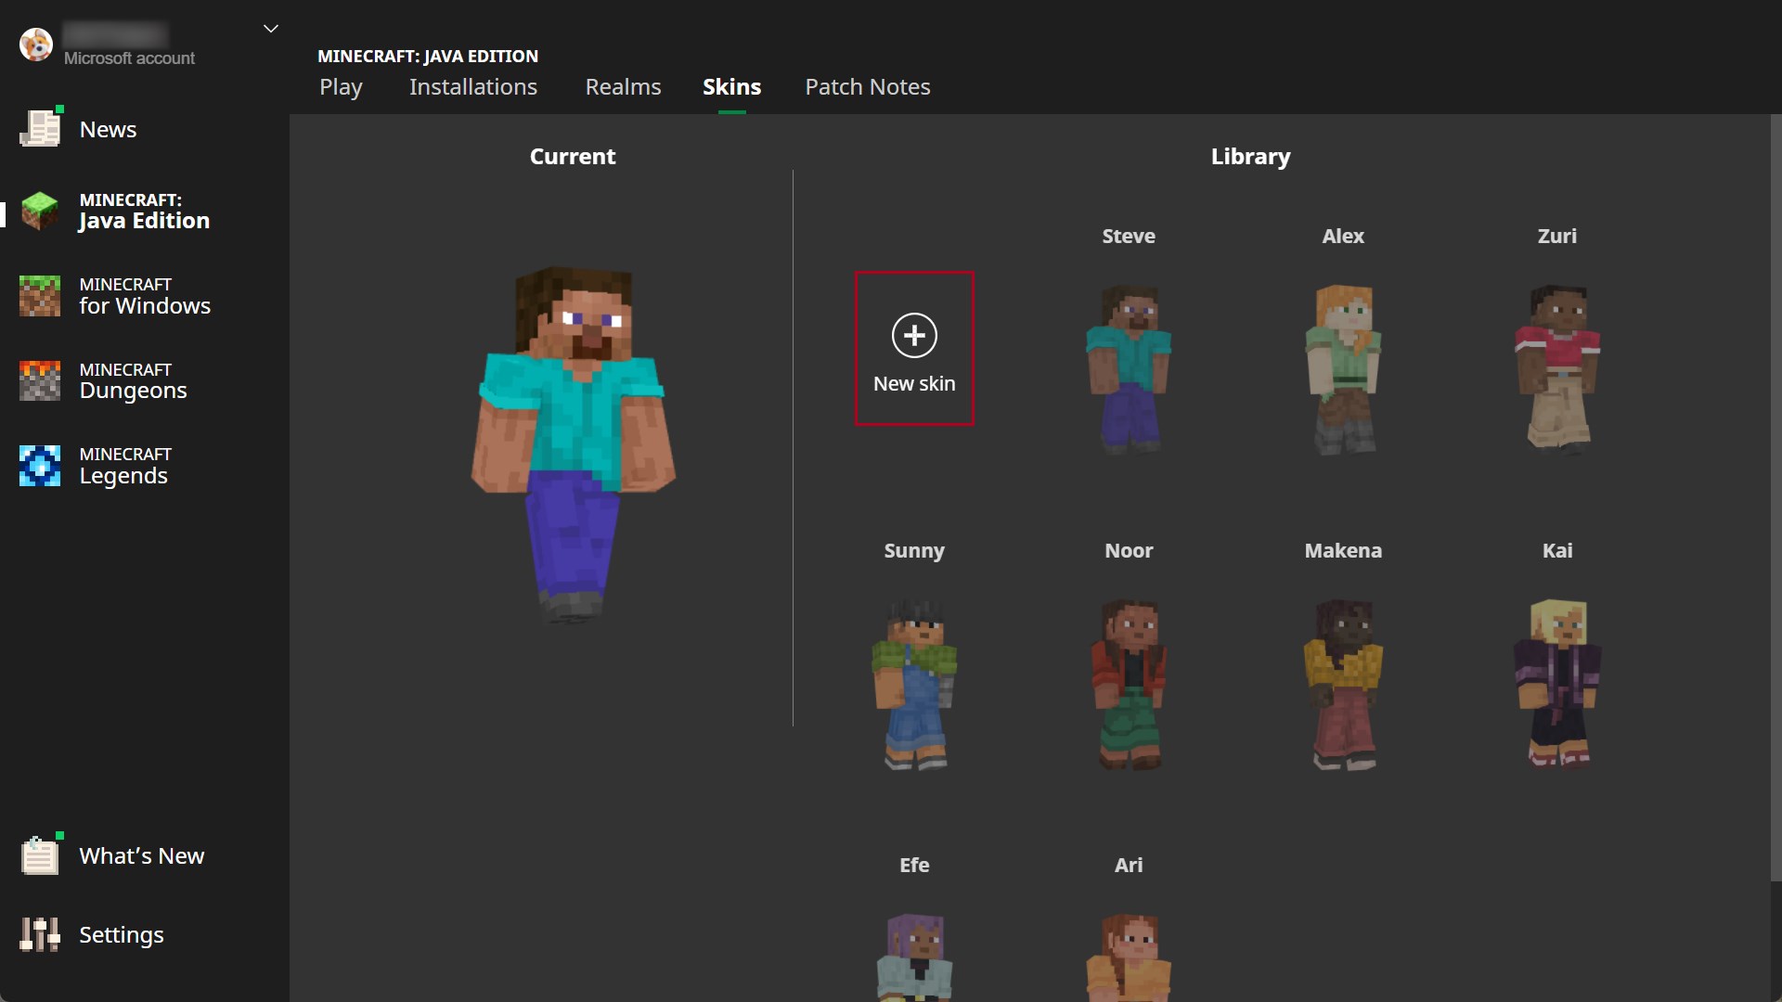Click the New skin button

click(914, 348)
